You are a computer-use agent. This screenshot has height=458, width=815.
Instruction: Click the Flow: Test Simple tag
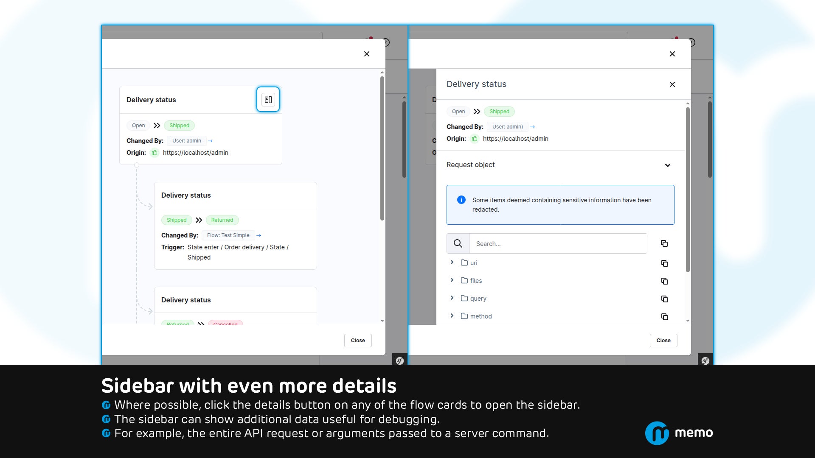coord(228,235)
